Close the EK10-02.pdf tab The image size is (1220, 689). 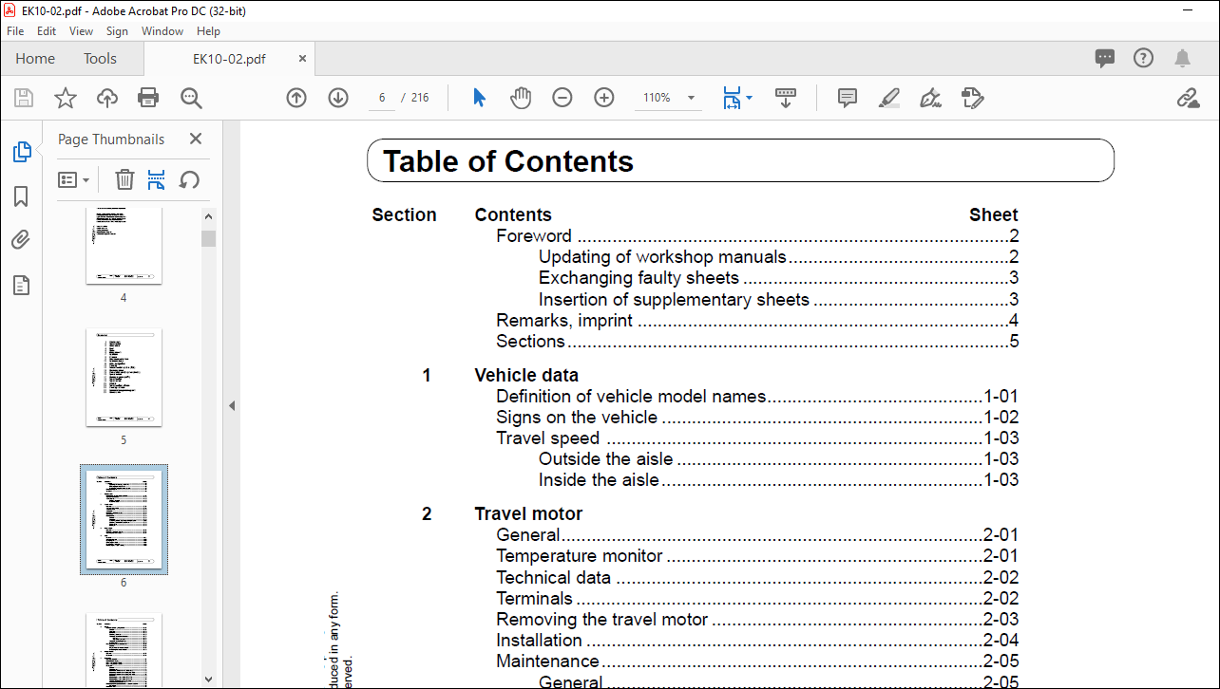click(303, 59)
